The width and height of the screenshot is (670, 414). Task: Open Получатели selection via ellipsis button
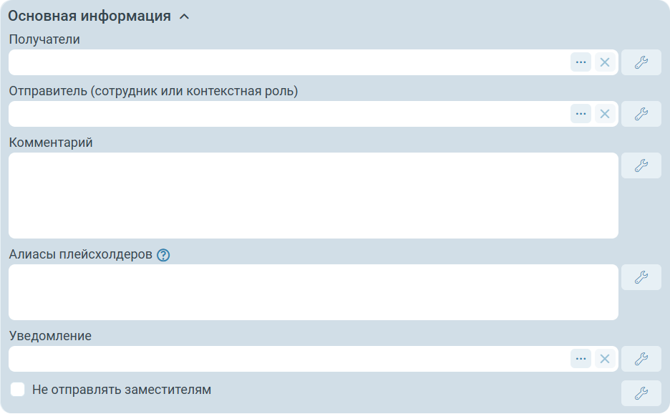(581, 62)
